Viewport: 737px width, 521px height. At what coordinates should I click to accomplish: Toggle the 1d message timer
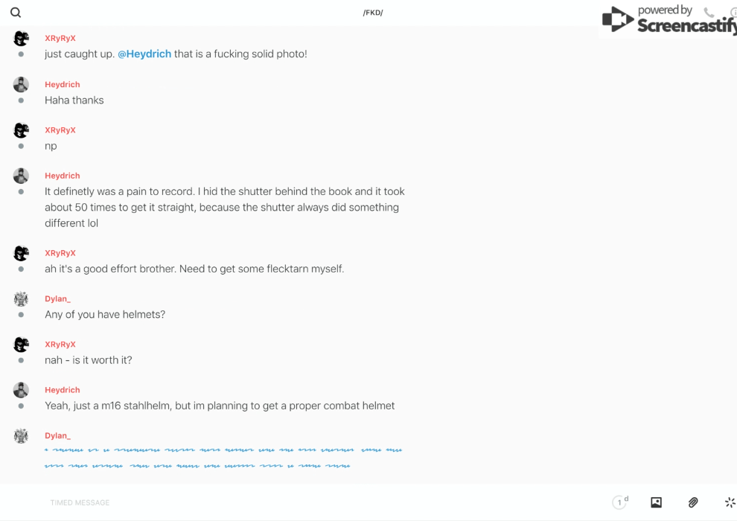pyautogui.click(x=619, y=502)
